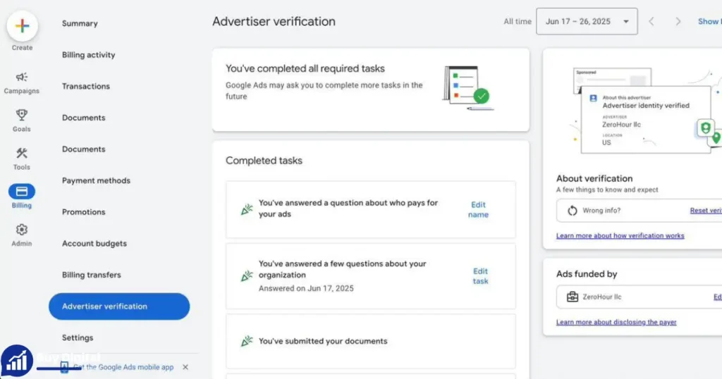Open the Tools wrench icon
Image resolution: width=722 pixels, height=379 pixels.
coord(22,153)
